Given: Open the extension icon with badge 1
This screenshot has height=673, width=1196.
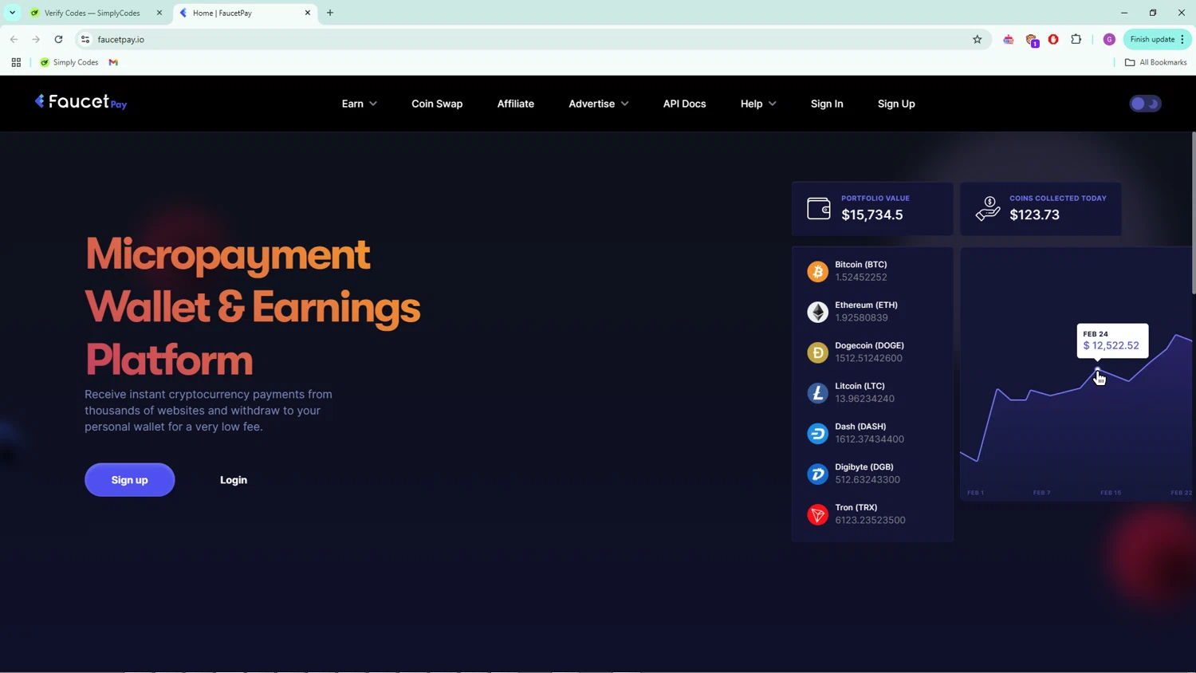Looking at the screenshot, I should pos(1032,40).
